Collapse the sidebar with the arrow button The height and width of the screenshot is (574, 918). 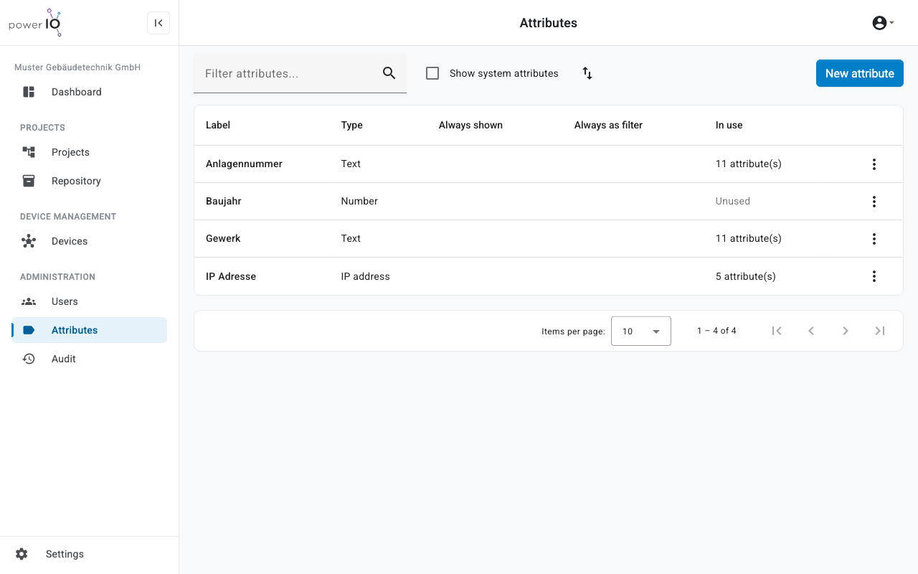click(158, 23)
